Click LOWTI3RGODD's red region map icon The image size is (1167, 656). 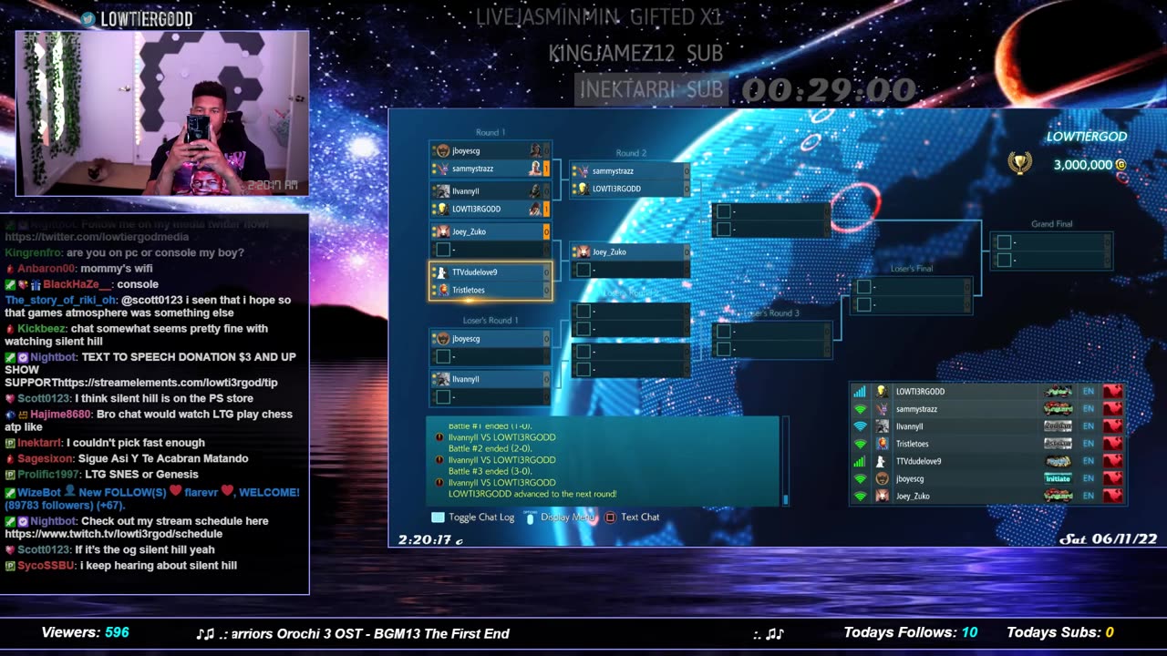coord(1112,392)
